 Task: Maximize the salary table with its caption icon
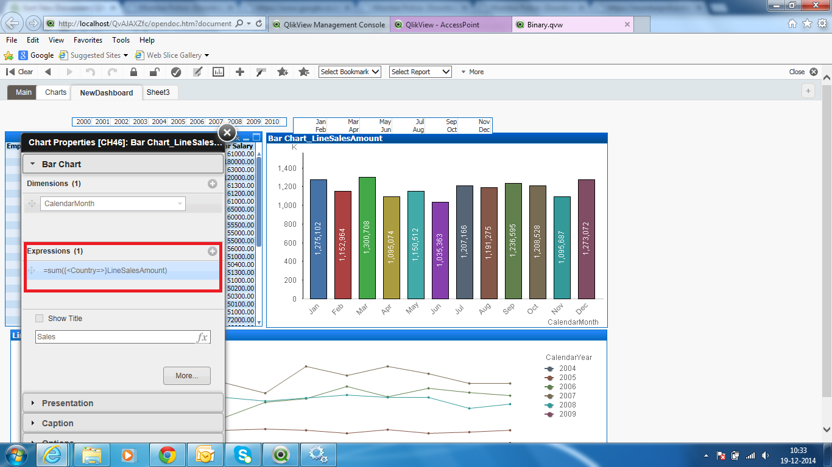pos(256,137)
